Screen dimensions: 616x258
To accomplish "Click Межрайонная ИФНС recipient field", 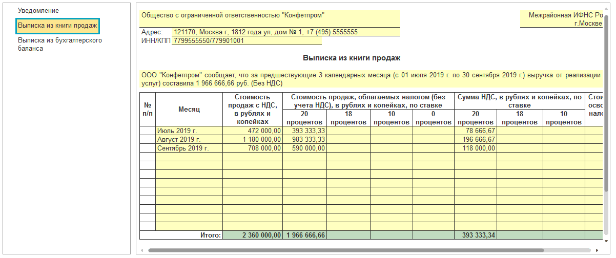I will click(x=561, y=19).
